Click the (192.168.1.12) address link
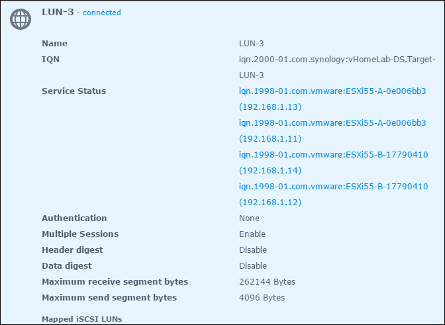Image resolution: width=445 pixels, height=325 pixels. point(270,202)
